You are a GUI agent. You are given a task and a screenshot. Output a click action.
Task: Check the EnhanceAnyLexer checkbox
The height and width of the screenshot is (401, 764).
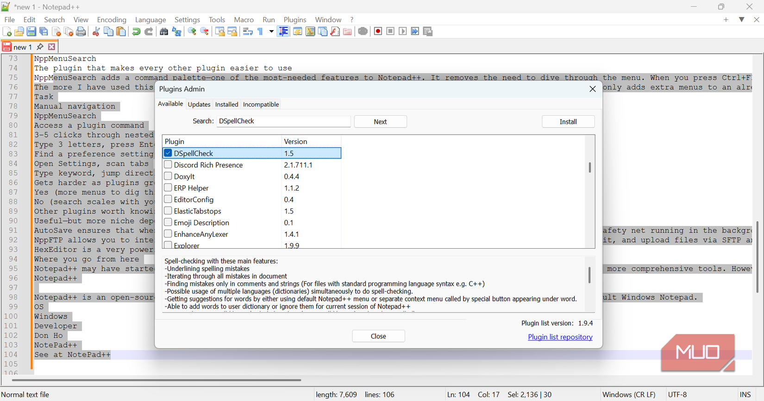click(x=168, y=234)
